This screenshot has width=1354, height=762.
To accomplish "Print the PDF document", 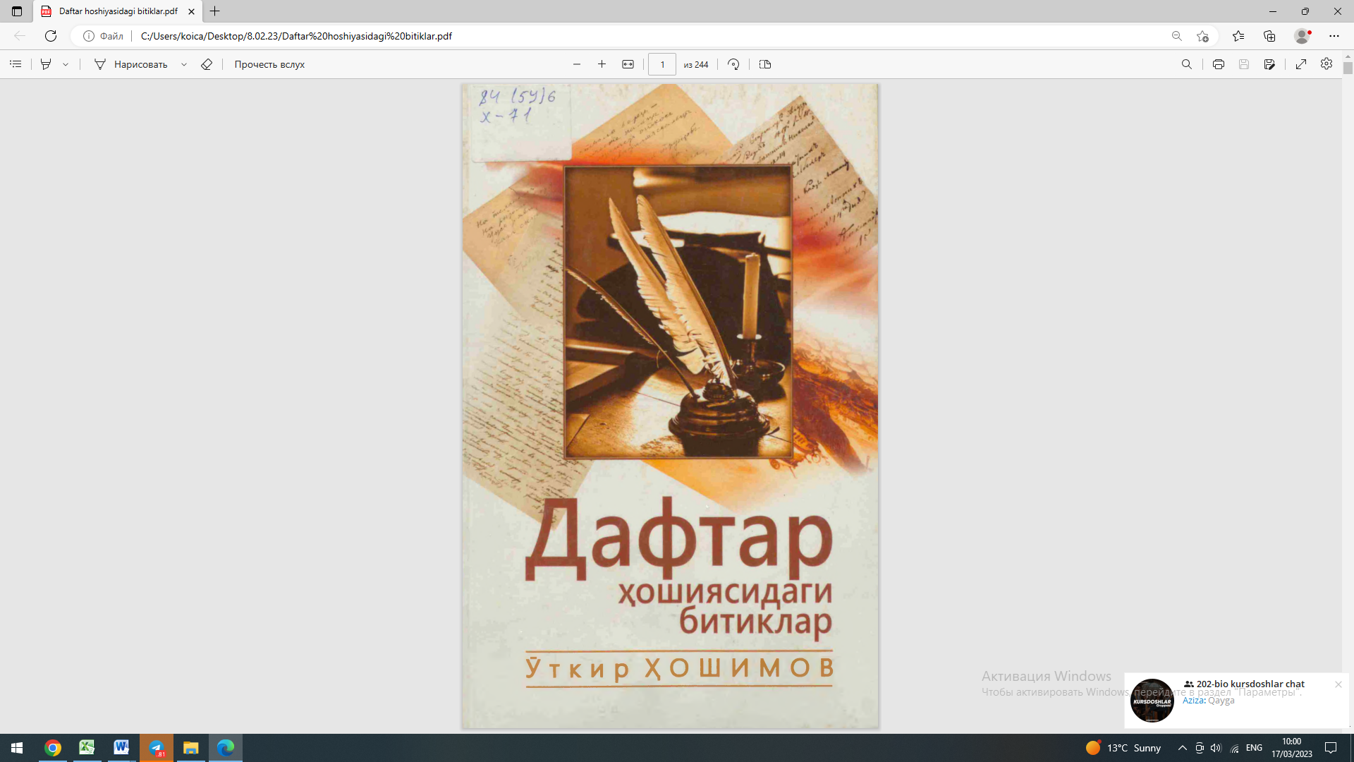I will tap(1218, 64).
